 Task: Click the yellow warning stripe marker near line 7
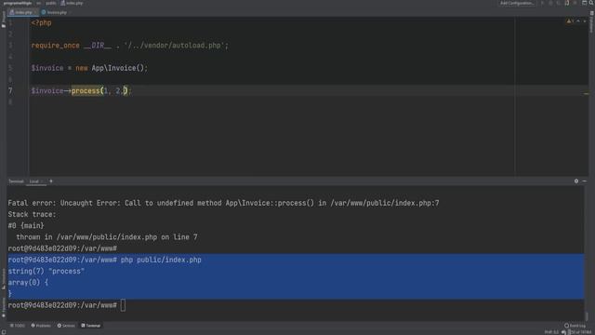tap(587, 93)
